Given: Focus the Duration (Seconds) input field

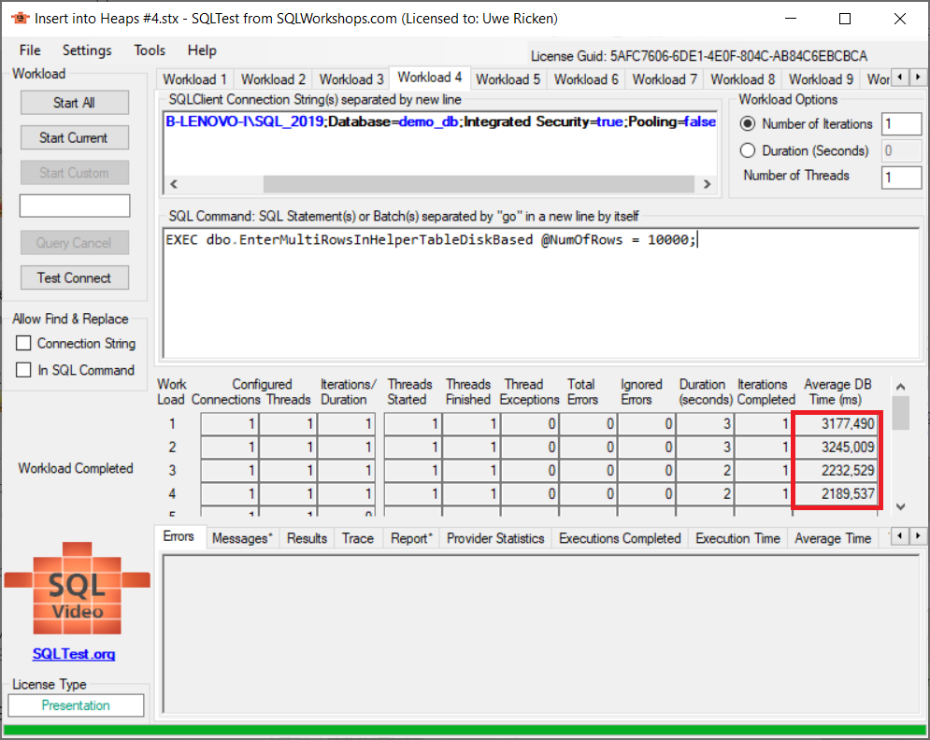Looking at the screenshot, I should [x=901, y=150].
